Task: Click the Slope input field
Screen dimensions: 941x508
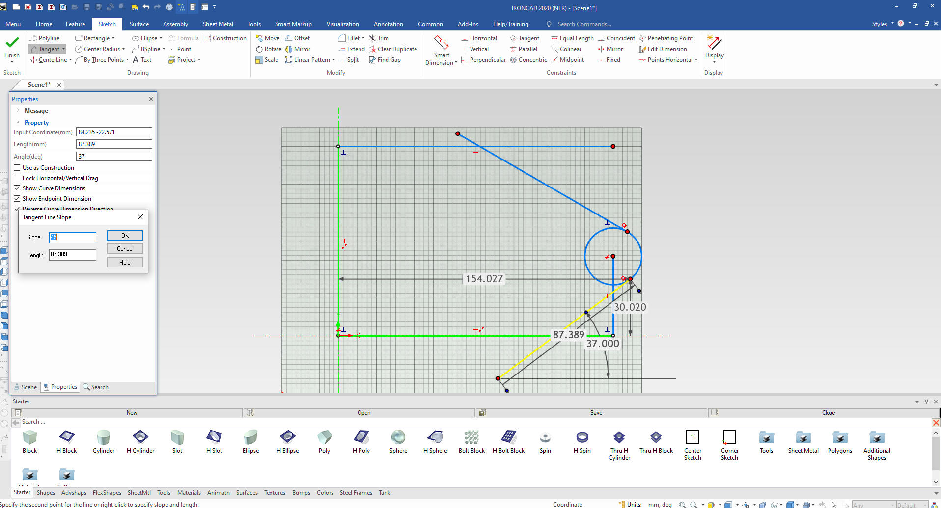Action: pyautogui.click(x=73, y=238)
